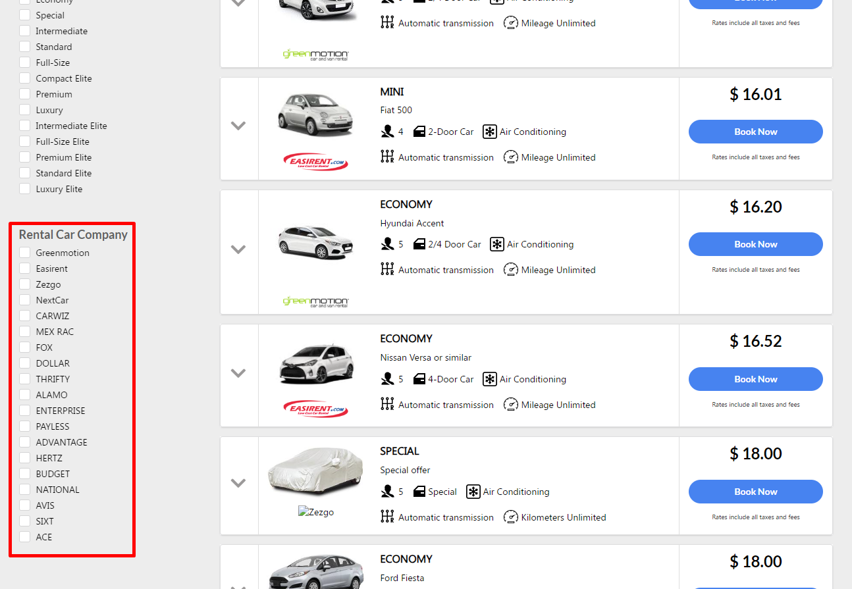Click the Easirent logo on Fiat 500 card
Image resolution: width=852 pixels, height=589 pixels.
tap(315, 161)
